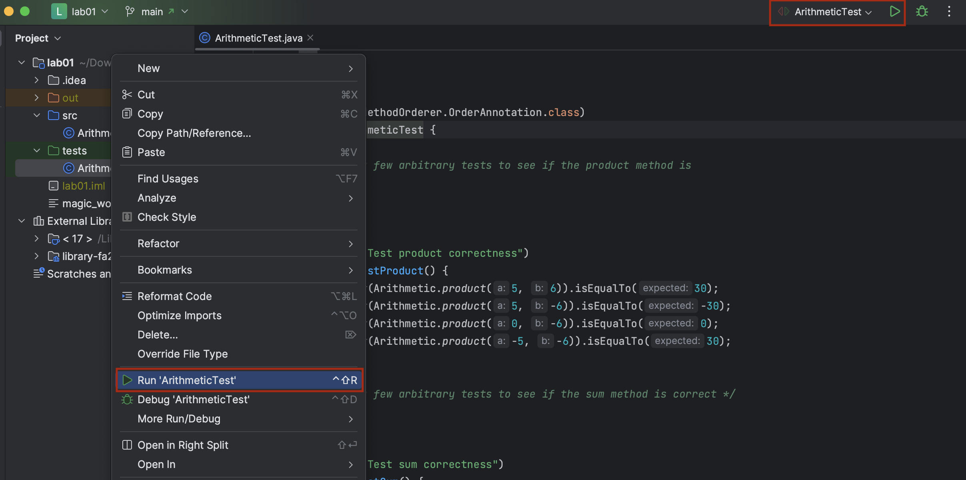Choose Open in Right Split option
This screenshot has width=966, height=480.
183,445
